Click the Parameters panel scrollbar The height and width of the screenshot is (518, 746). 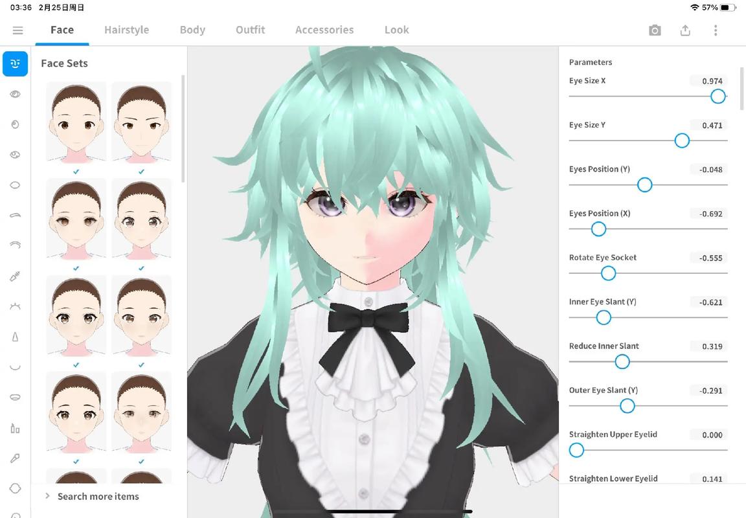741,89
